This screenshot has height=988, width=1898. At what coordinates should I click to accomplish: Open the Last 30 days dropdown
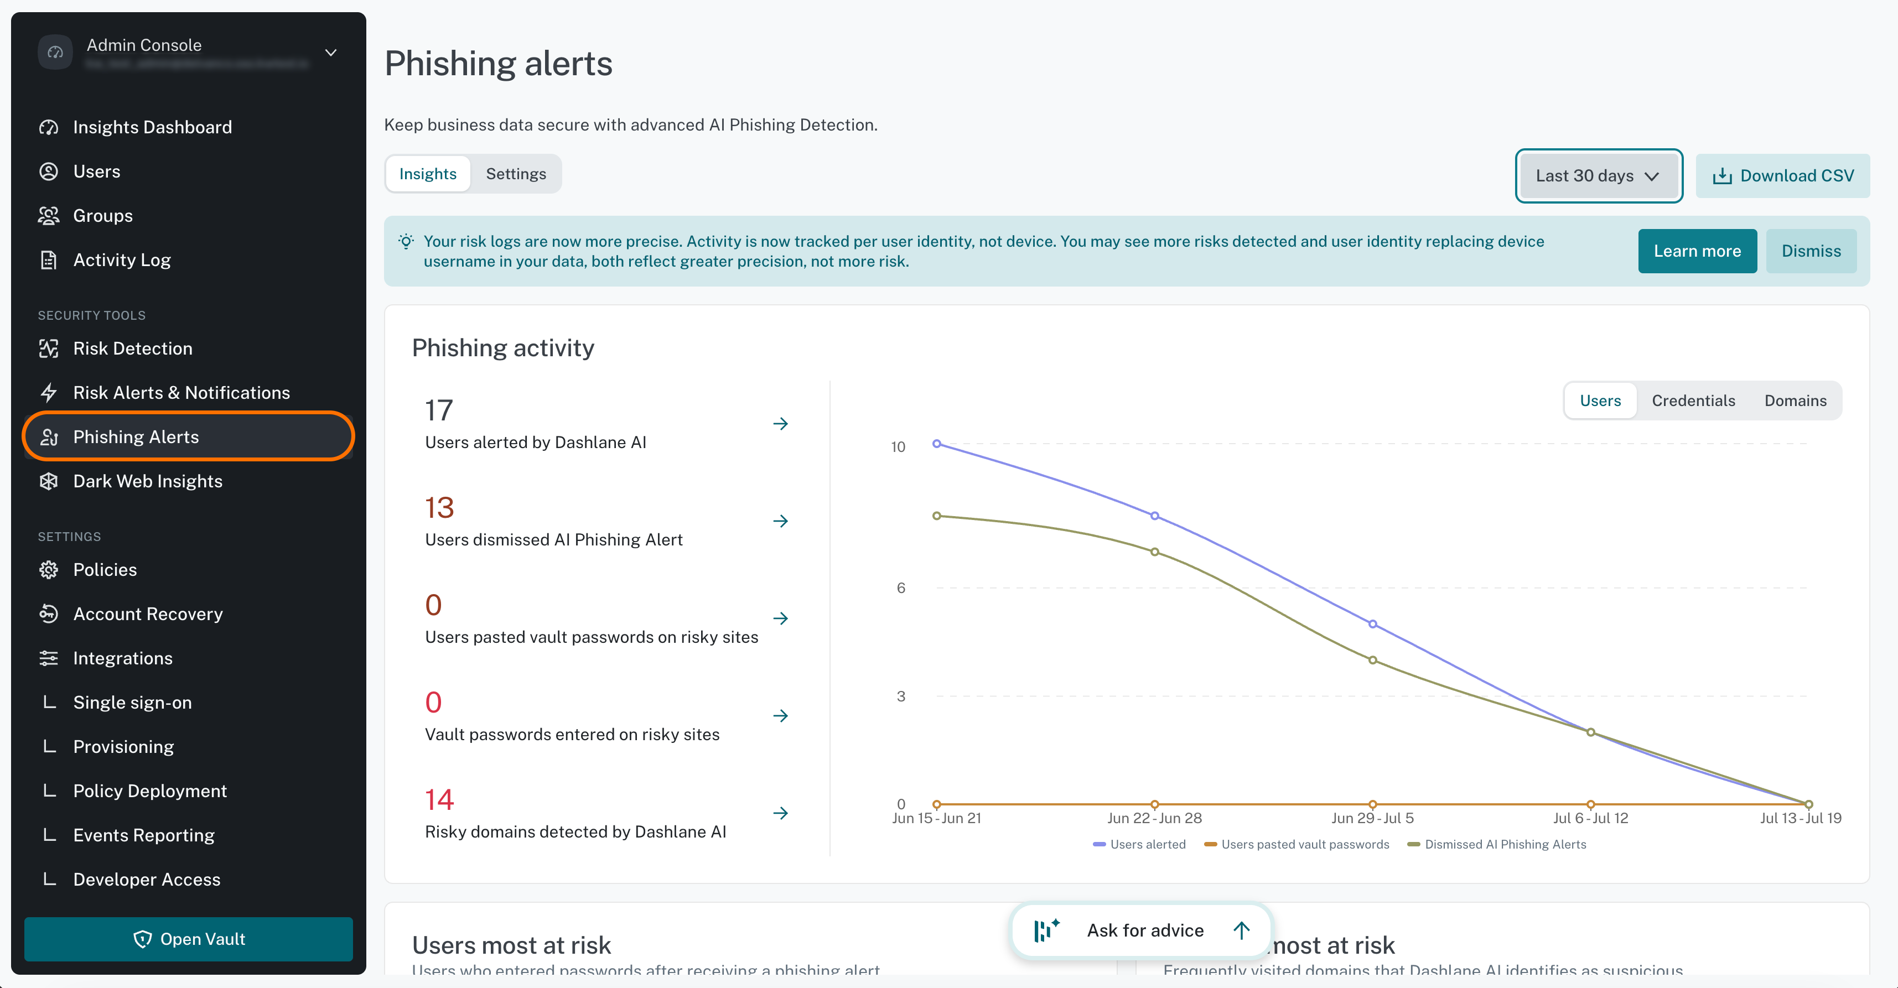pyautogui.click(x=1598, y=176)
